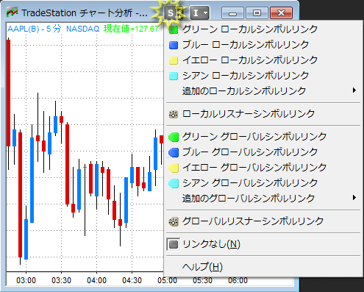Select グリーン グローバルシンボルリンク

[263, 137]
